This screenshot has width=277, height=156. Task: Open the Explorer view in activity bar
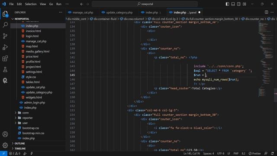(x=5, y=14)
